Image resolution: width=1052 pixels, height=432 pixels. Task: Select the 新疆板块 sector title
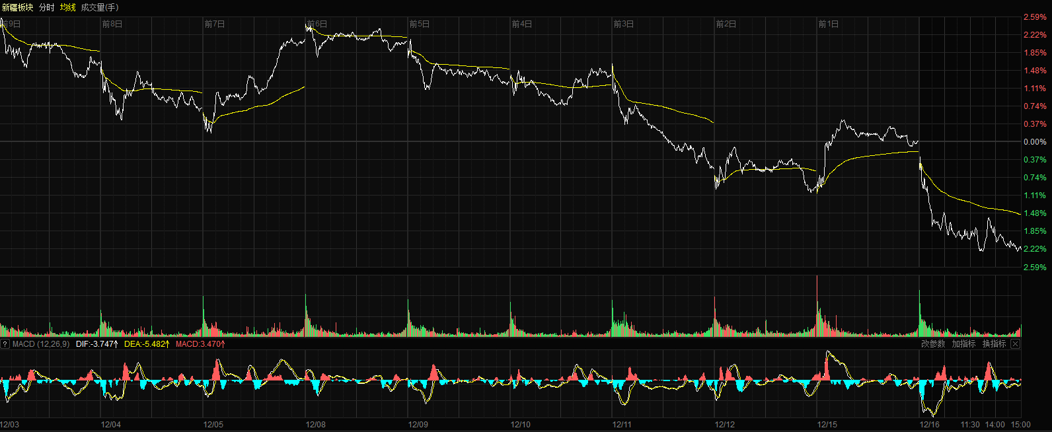pos(18,7)
